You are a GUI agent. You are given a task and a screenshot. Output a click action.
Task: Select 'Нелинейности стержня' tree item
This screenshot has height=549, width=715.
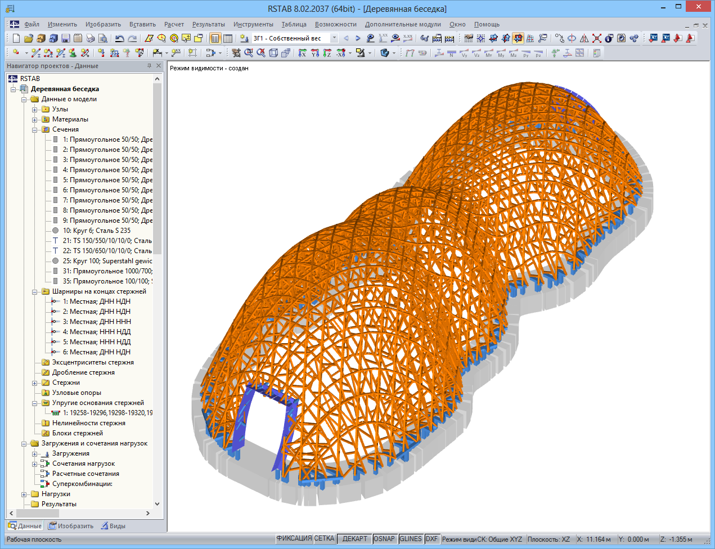(89, 423)
